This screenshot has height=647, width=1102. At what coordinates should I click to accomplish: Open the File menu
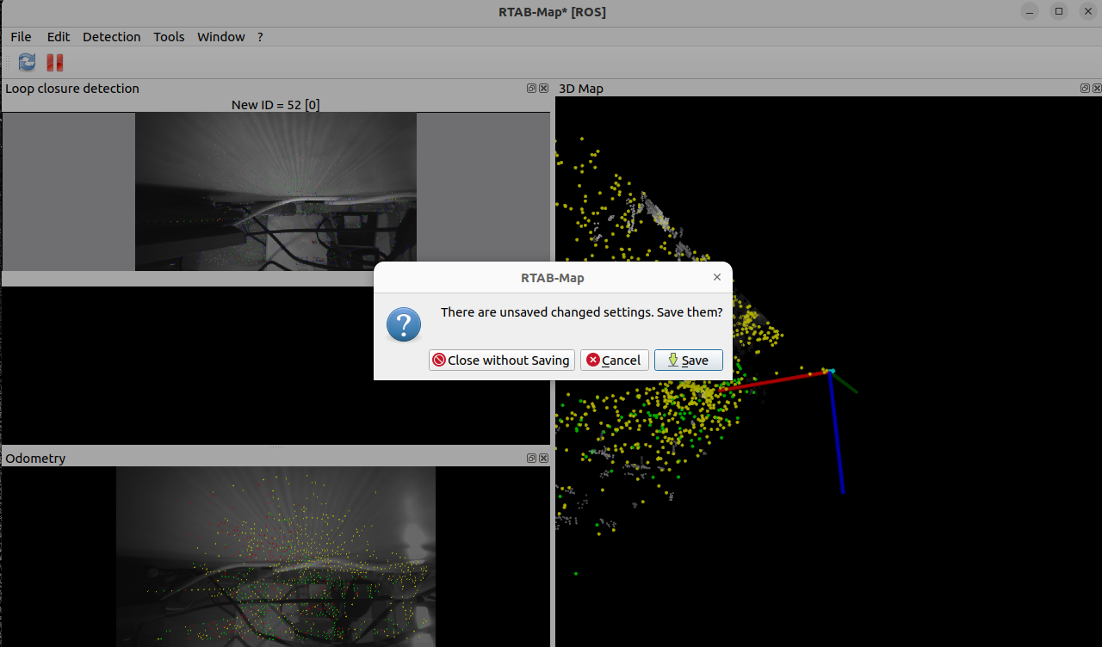click(21, 37)
